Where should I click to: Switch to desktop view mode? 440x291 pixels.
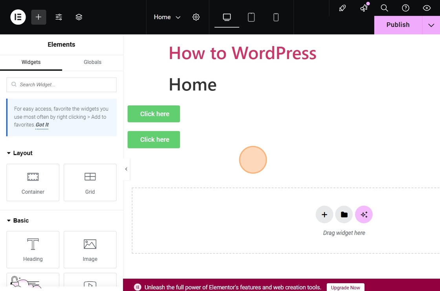pyautogui.click(x=227, y=17)
